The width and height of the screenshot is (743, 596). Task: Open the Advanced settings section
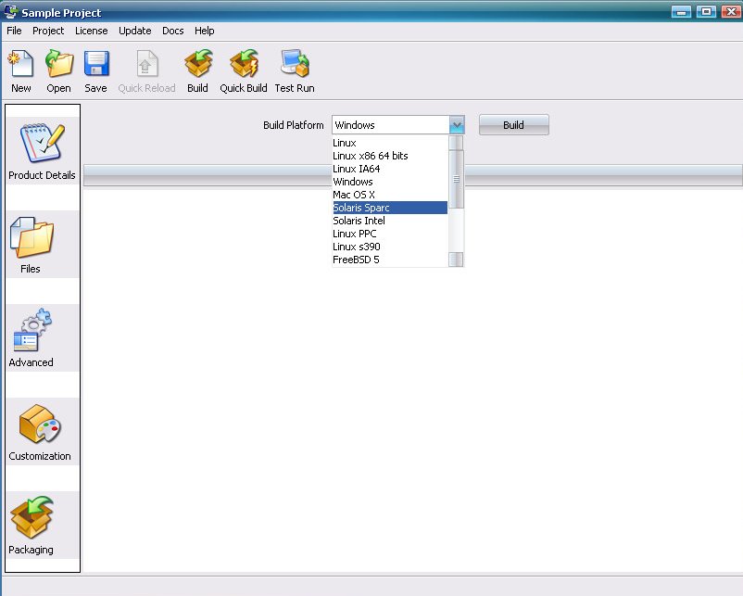click(x=43, y=337)
